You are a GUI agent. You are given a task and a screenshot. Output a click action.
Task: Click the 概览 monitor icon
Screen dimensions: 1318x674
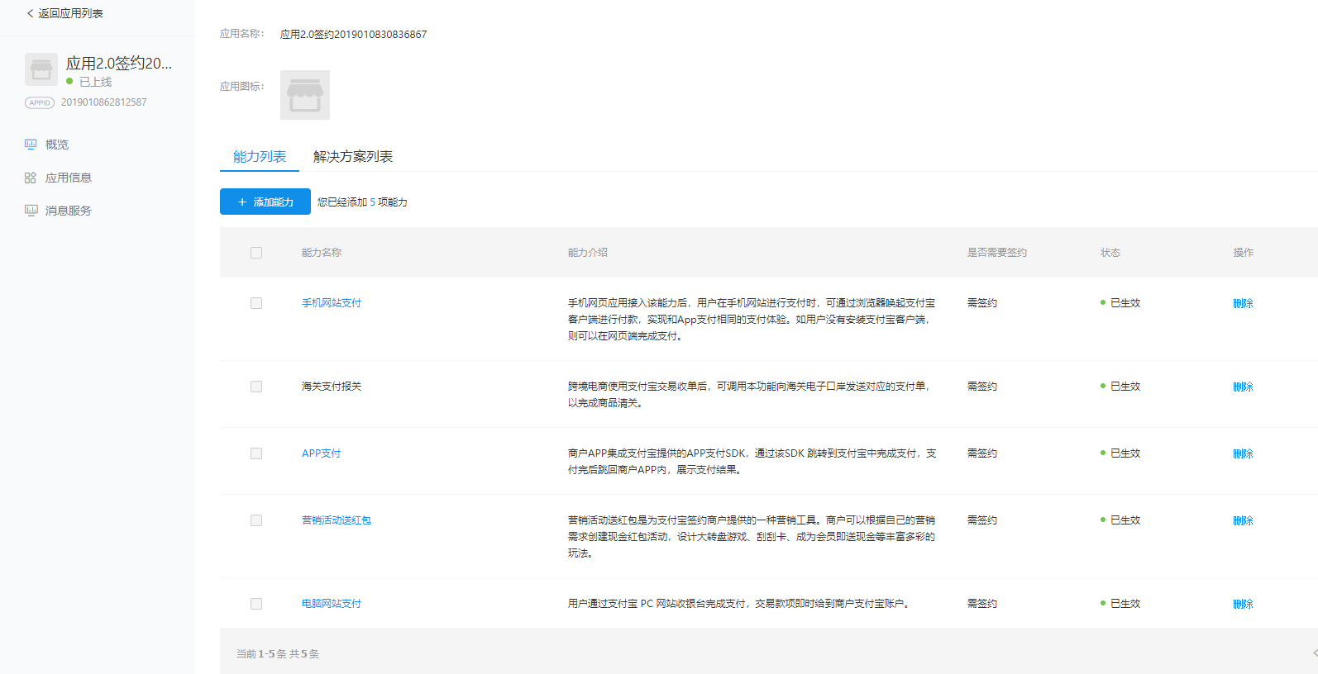pos(31,145)
